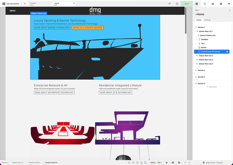Click the red conference table image
233x165 pixels.
click(62, 133)
